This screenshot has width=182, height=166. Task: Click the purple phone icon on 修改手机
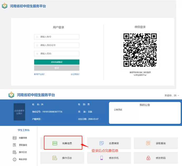point(102,158)
